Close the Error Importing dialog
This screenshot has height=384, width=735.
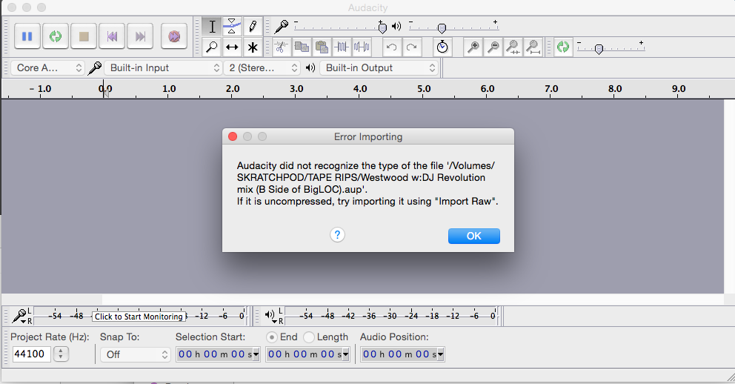tap(233, 136)
